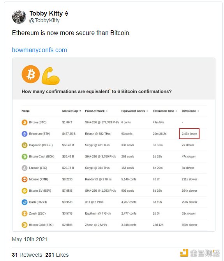Screen dimensions: 224x261
Task: Click the Zcash (ZEC) coin icon
Action: click(x=25, y=214)
